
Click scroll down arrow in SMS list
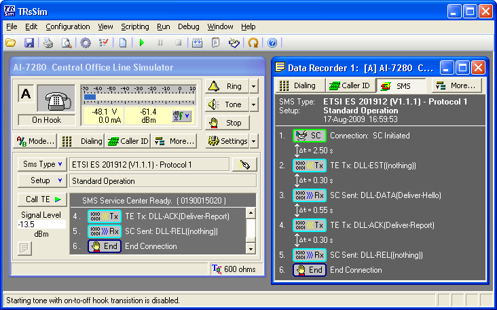point(251,248)
